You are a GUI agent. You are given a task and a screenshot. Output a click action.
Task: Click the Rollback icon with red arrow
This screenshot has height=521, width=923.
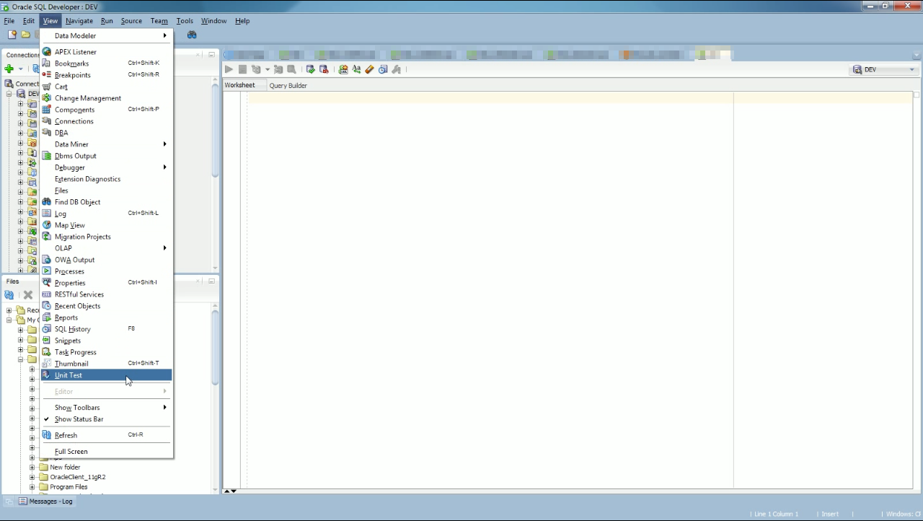(324, 69)
